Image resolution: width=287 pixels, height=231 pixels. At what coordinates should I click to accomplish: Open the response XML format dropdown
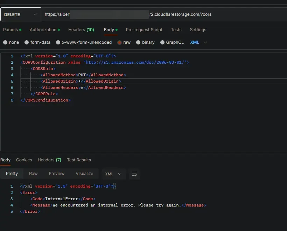click(x=113, y=174)
